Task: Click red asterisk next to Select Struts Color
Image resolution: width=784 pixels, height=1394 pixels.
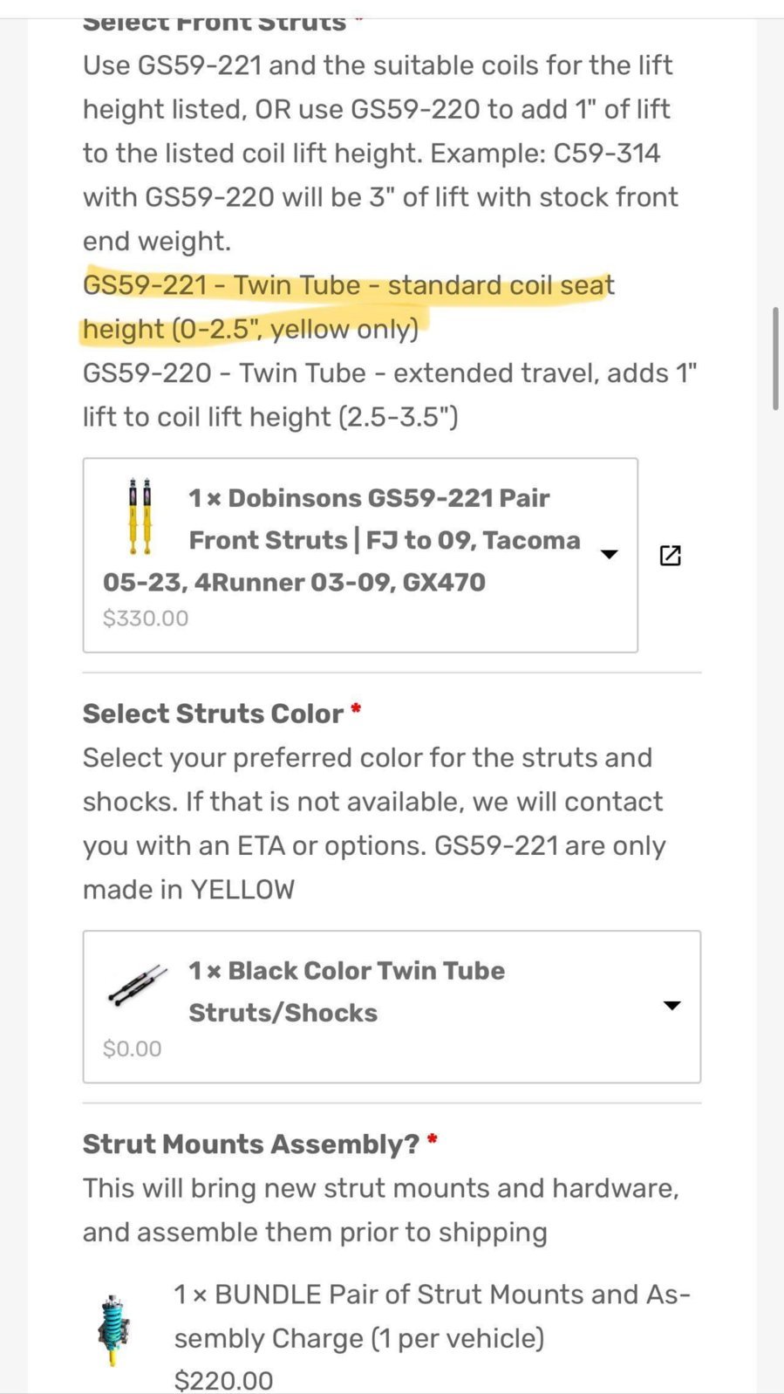Action: (x=356, y=709)
